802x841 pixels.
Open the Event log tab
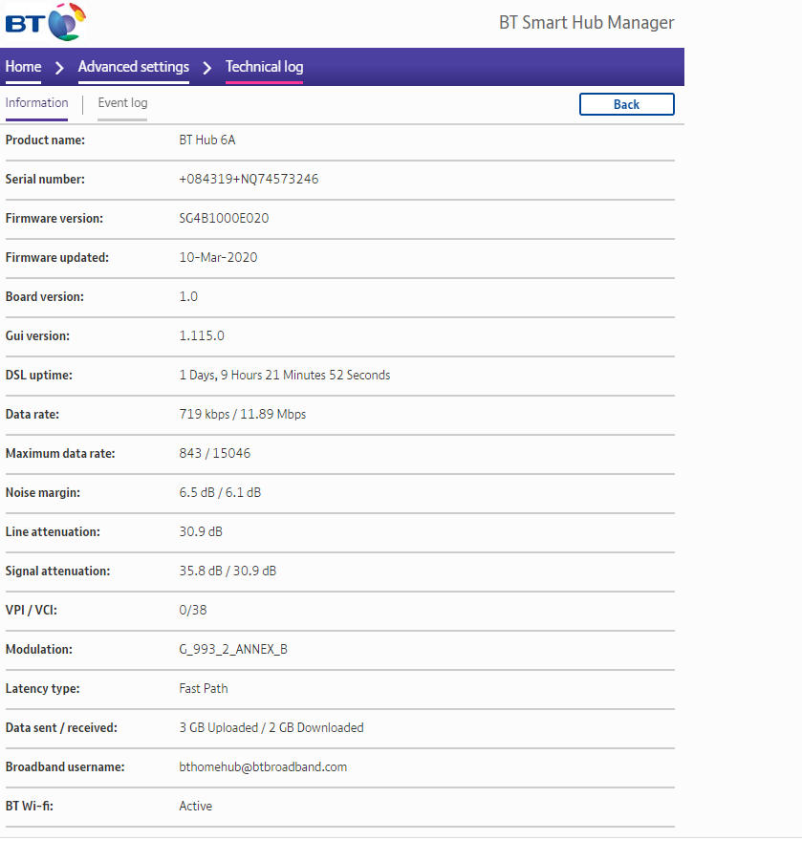pos(122,103)
